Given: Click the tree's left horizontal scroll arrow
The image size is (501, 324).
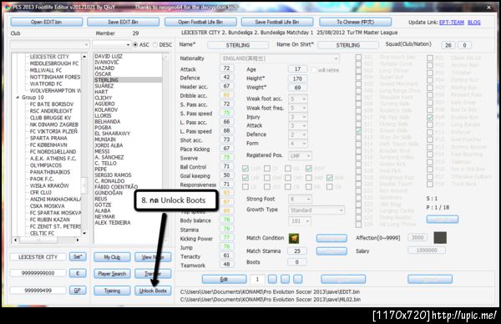Looking at the screenshot, I should pos(16,240).
